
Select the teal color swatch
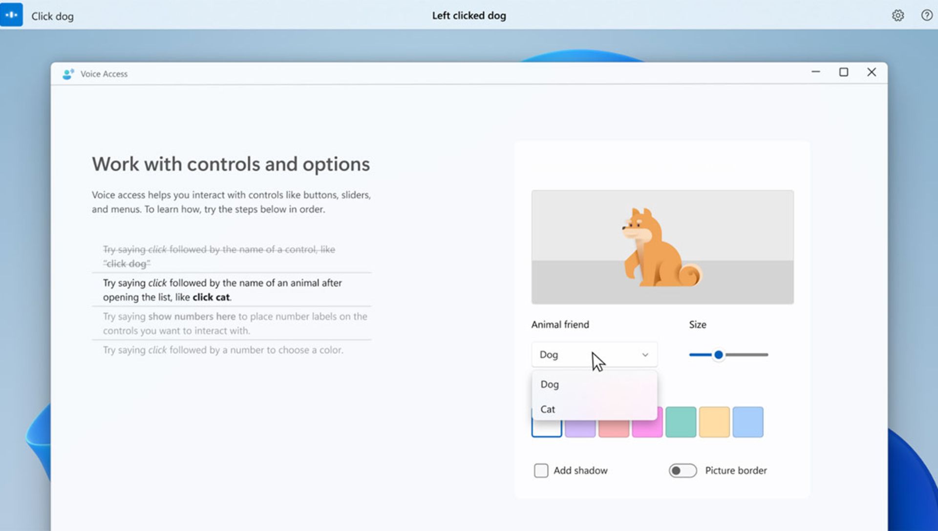click(681, 422)
